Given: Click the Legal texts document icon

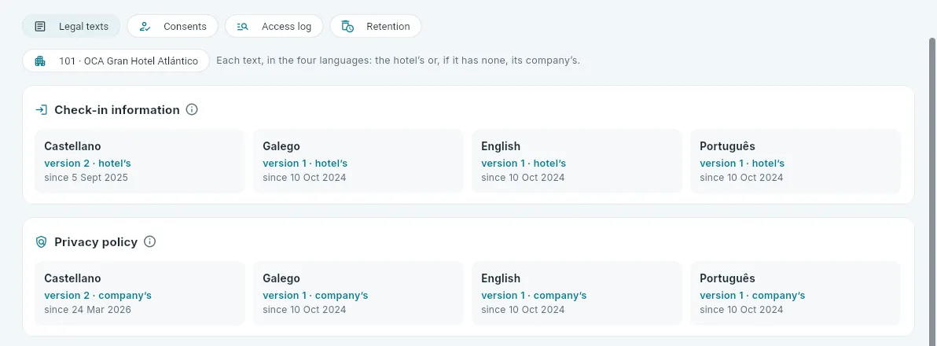Looking at the screenshot, I should coord(40,26).
